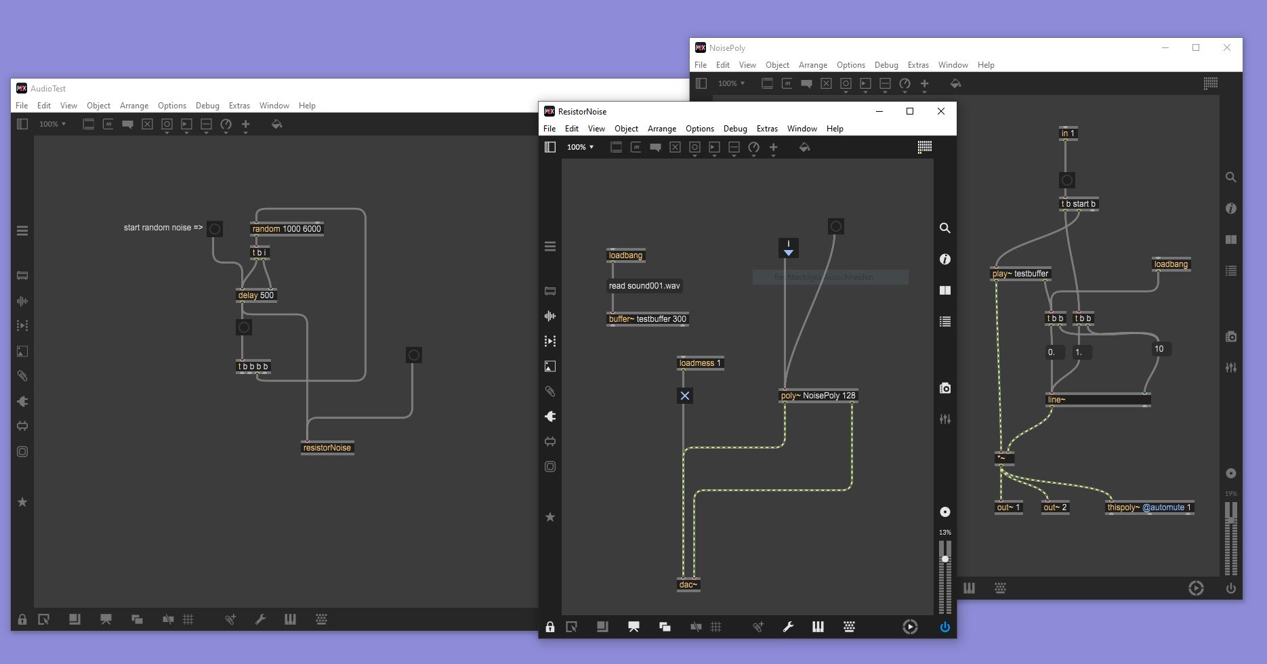1267x664 pixels.
Task: Open the 100% zoom dropdown in AudioTest
Action: click(x=52, y=124)
